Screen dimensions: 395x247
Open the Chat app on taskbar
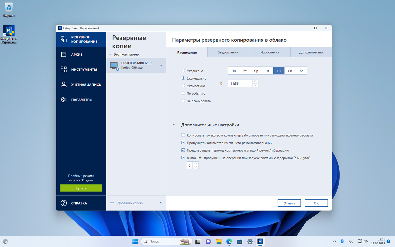[x=208, y=241]
